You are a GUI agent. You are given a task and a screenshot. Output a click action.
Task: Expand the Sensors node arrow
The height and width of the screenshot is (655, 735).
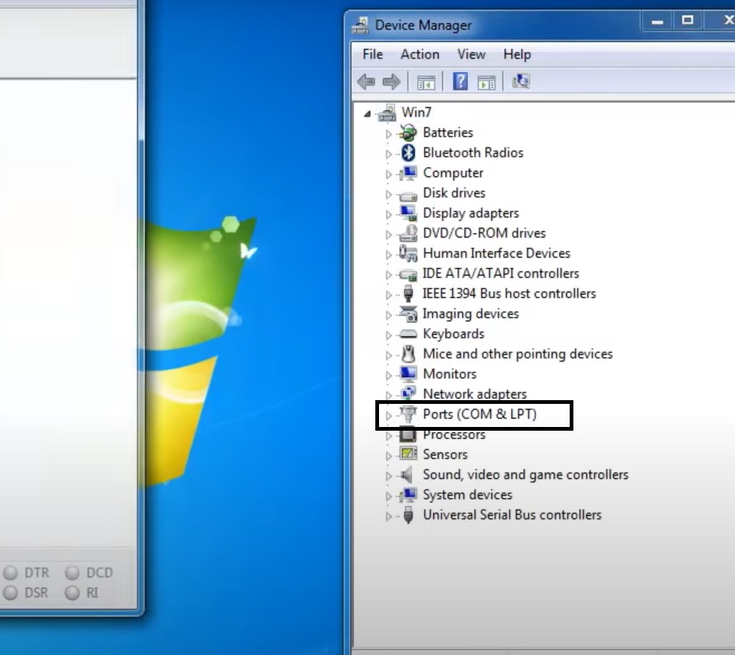[x=389, y=455]
